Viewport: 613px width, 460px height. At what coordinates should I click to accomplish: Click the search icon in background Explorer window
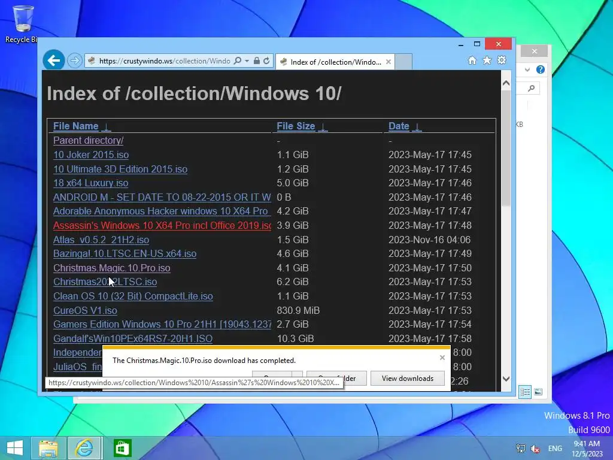(x=532, y=89)
